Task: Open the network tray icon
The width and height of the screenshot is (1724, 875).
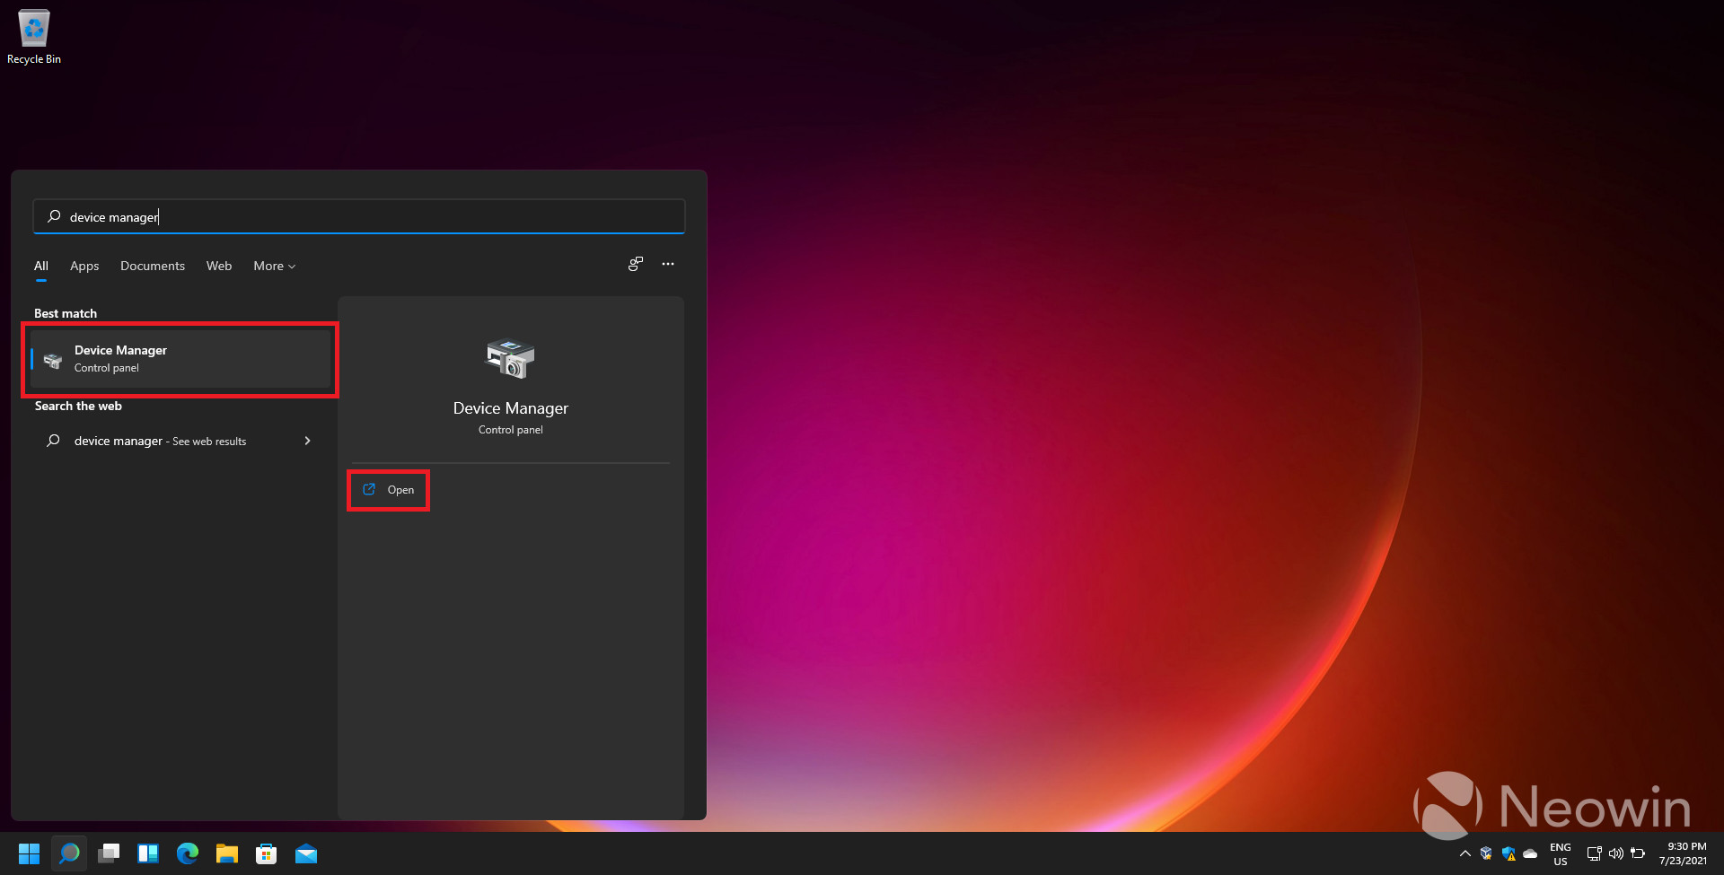Action: tap(1594, 853)
